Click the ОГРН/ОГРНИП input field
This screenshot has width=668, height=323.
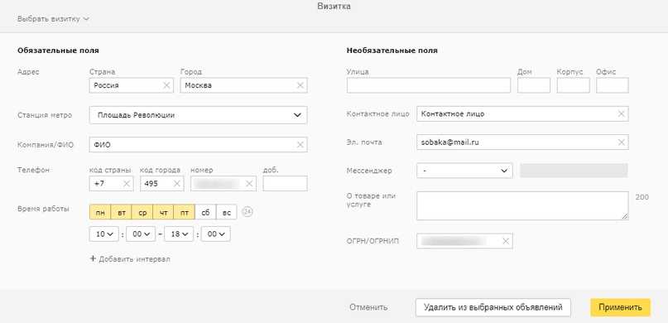click(x=464, y=241)
